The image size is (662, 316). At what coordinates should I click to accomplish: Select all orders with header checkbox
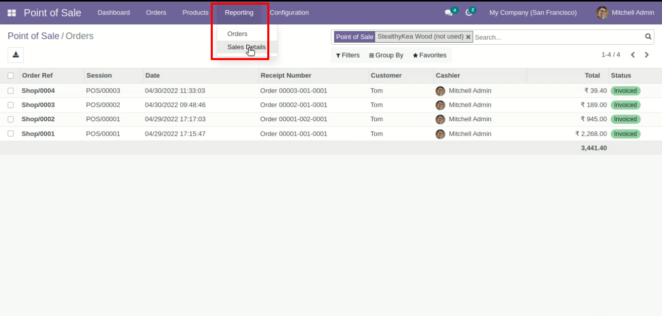(x=11, y=76)
